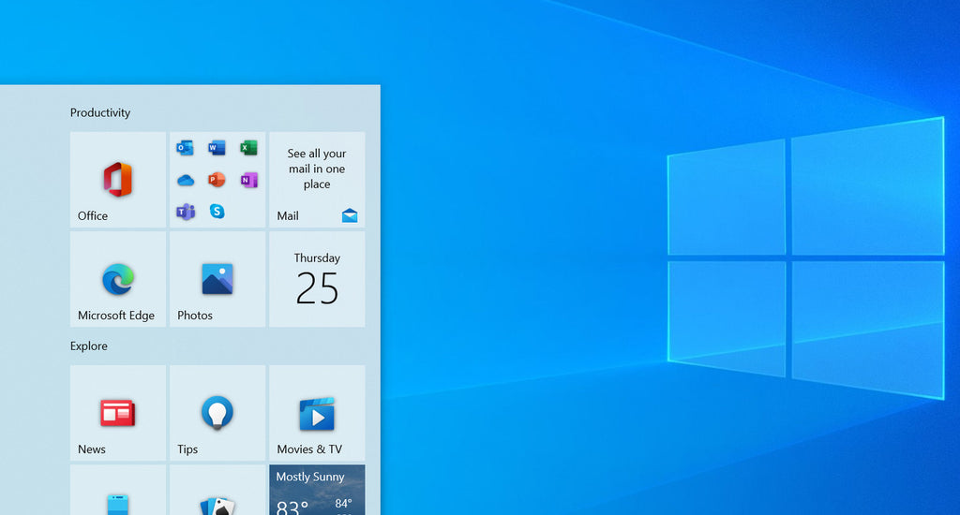Open Skype from the Office folder tile

coord(217,212)
